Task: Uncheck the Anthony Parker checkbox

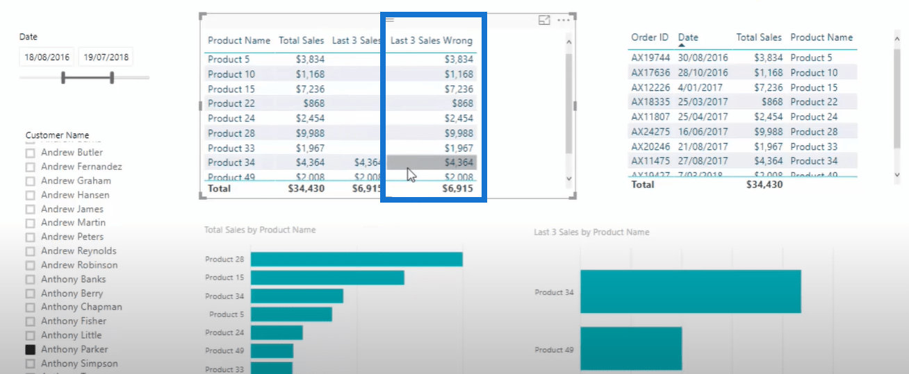Action: click(30, 350)
